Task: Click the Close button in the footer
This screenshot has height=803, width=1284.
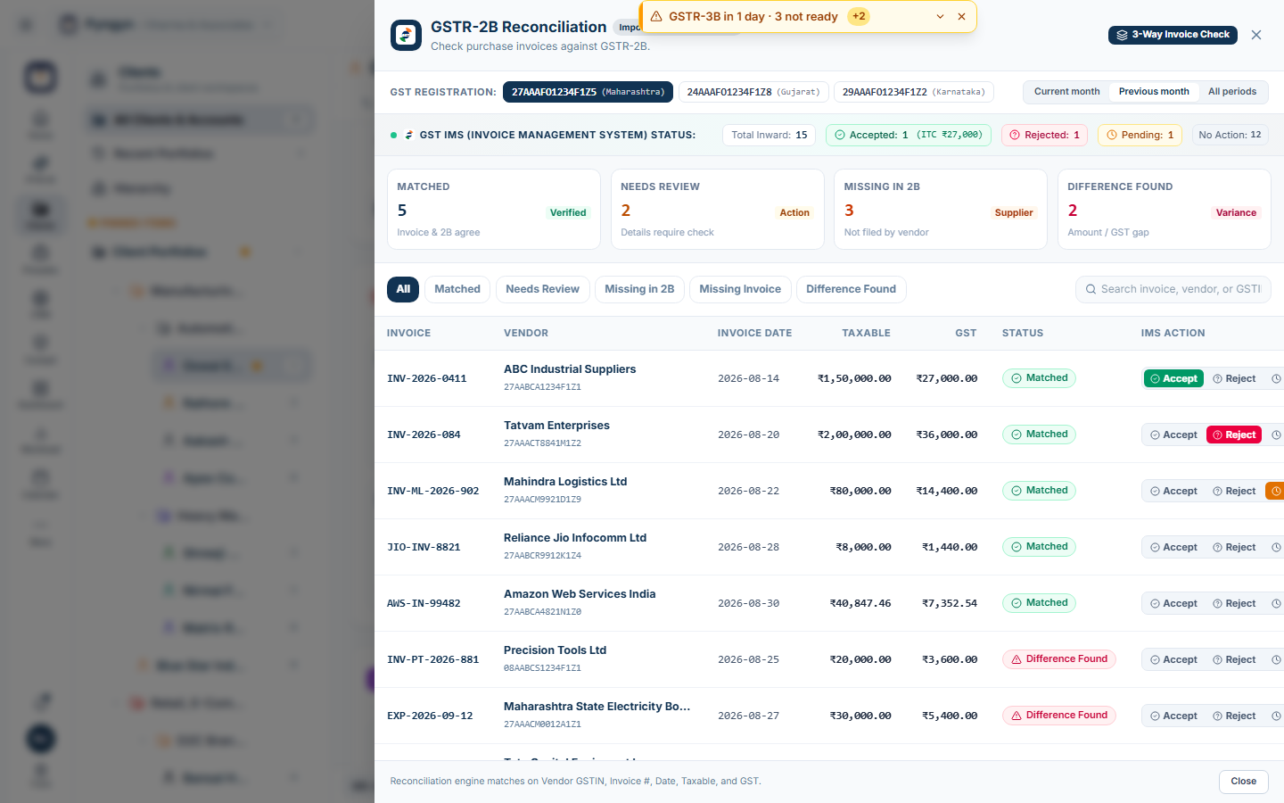Action: coord(1243,782)
